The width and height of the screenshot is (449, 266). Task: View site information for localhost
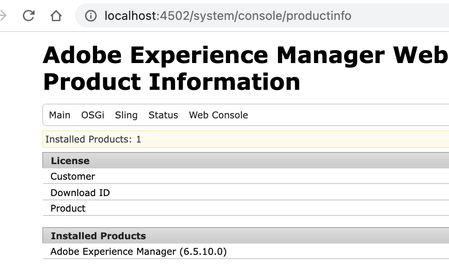coord(90,16)
